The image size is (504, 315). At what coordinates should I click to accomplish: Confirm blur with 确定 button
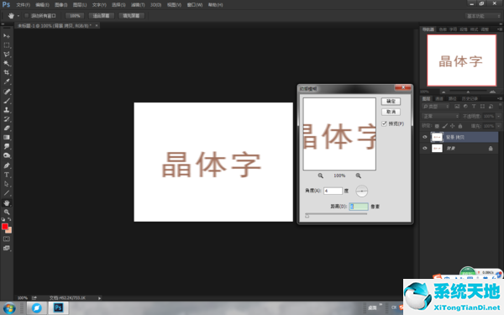tap(391, 102)
